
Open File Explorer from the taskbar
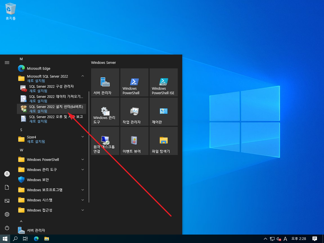click(x=47, y=239)
